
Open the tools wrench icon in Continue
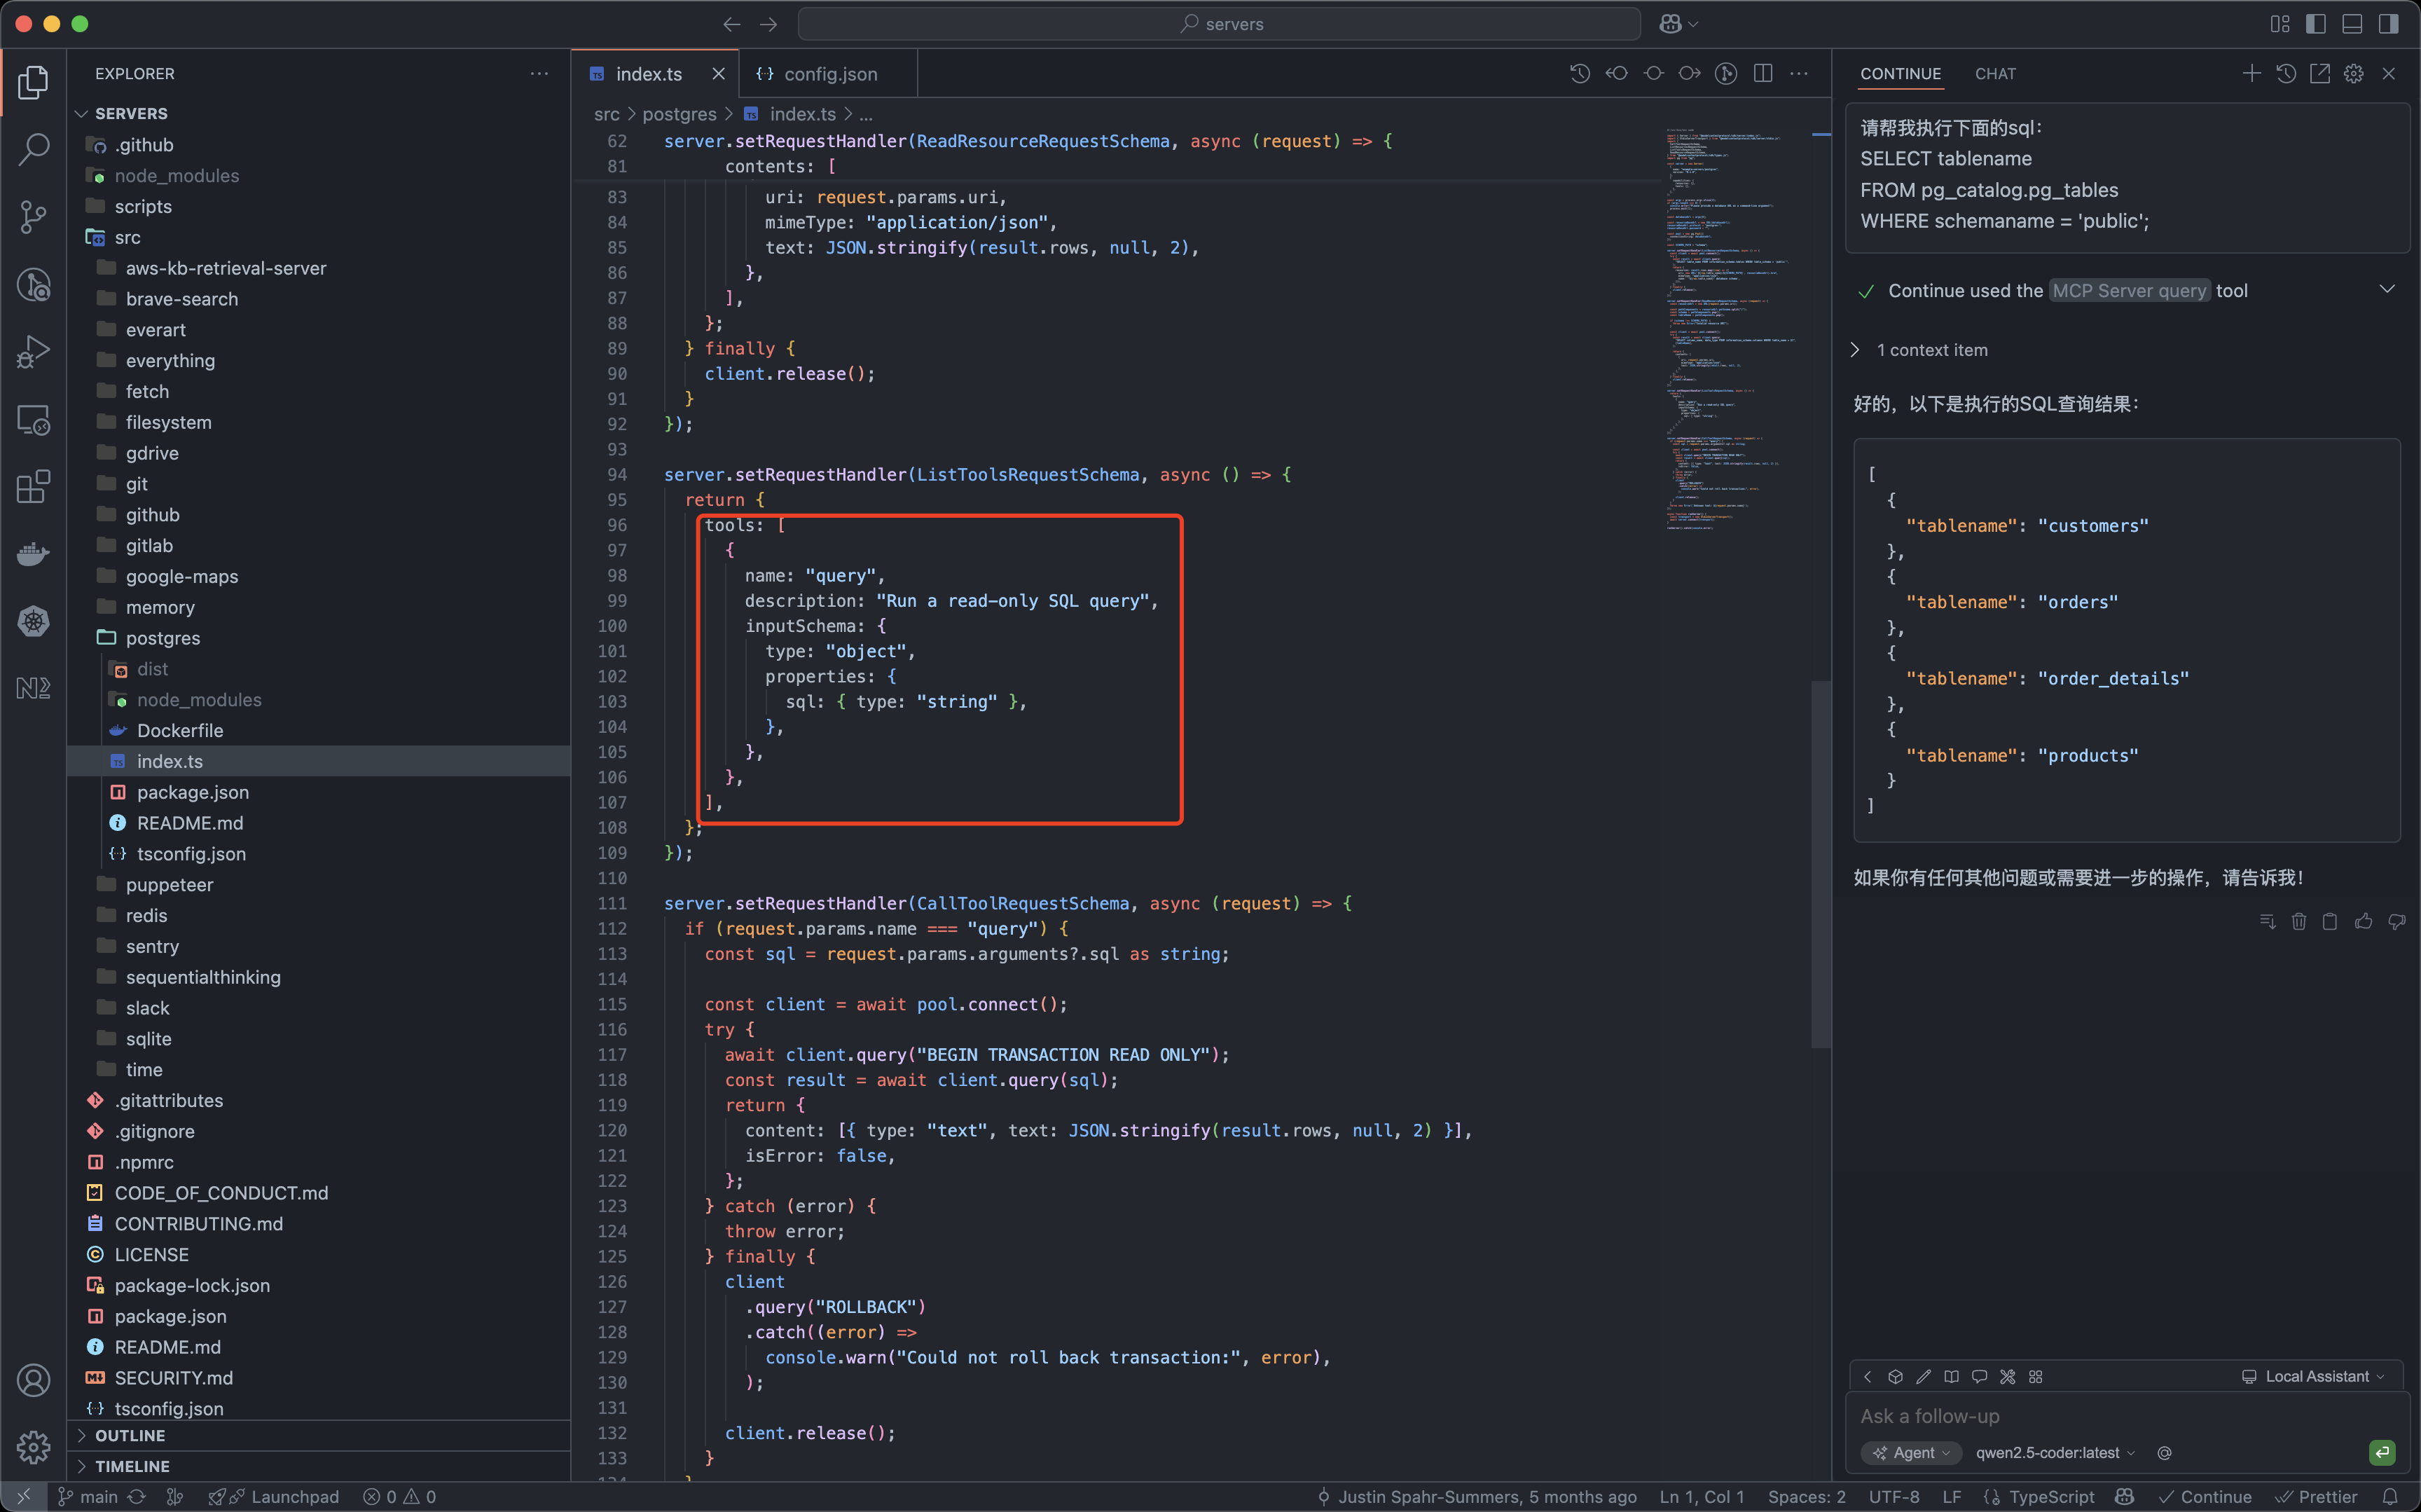coord(2007,1377)
